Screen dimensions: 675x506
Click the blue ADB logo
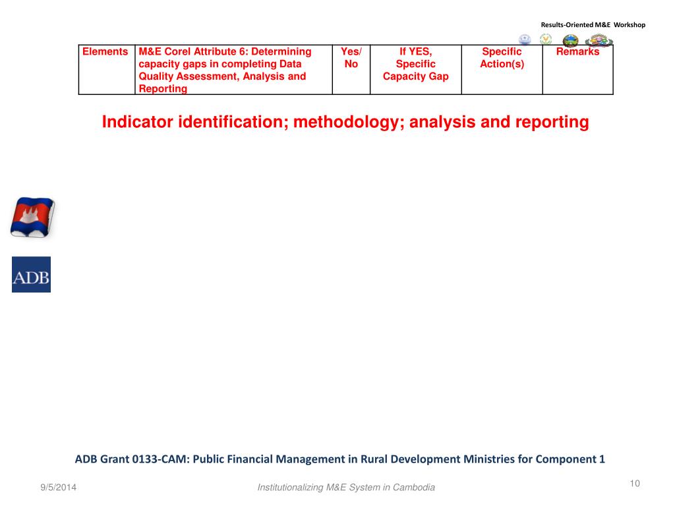click(x=31, y=275)
